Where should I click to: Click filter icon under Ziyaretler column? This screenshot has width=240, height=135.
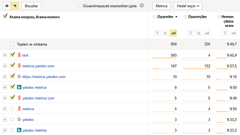click(x=157, y=33)
